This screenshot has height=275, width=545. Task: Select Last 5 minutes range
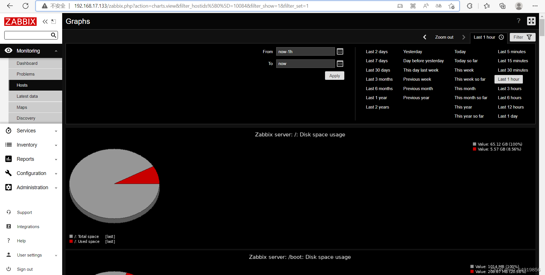(x=512, y=52)
